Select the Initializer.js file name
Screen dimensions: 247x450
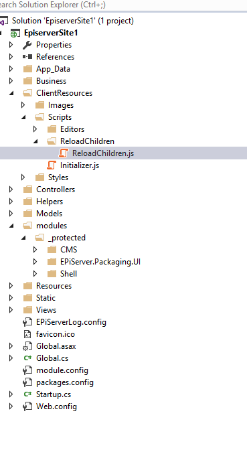pyautogui.click(x=80, y=165)
